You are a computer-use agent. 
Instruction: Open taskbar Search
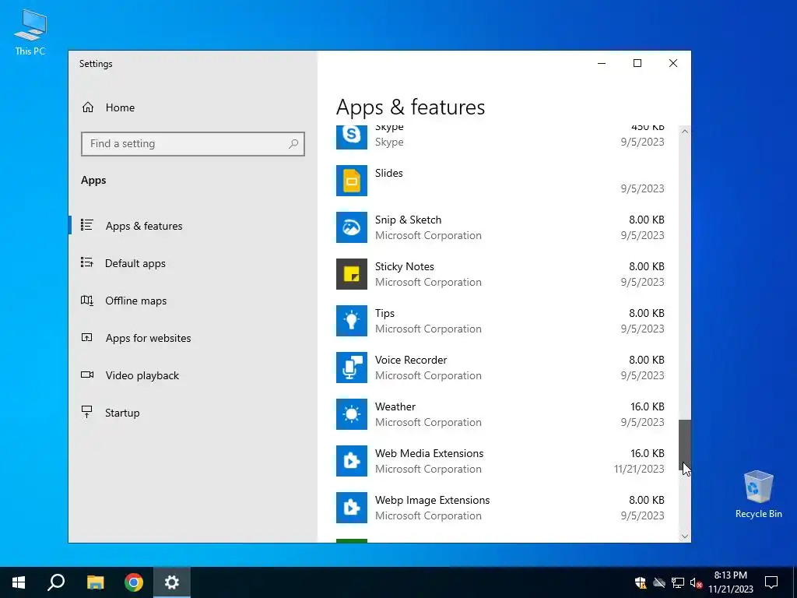click(56, 582)
